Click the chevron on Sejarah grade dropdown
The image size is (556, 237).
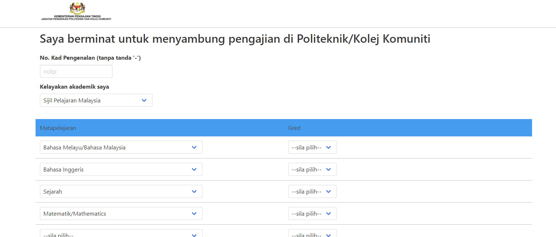pos(329,191)
